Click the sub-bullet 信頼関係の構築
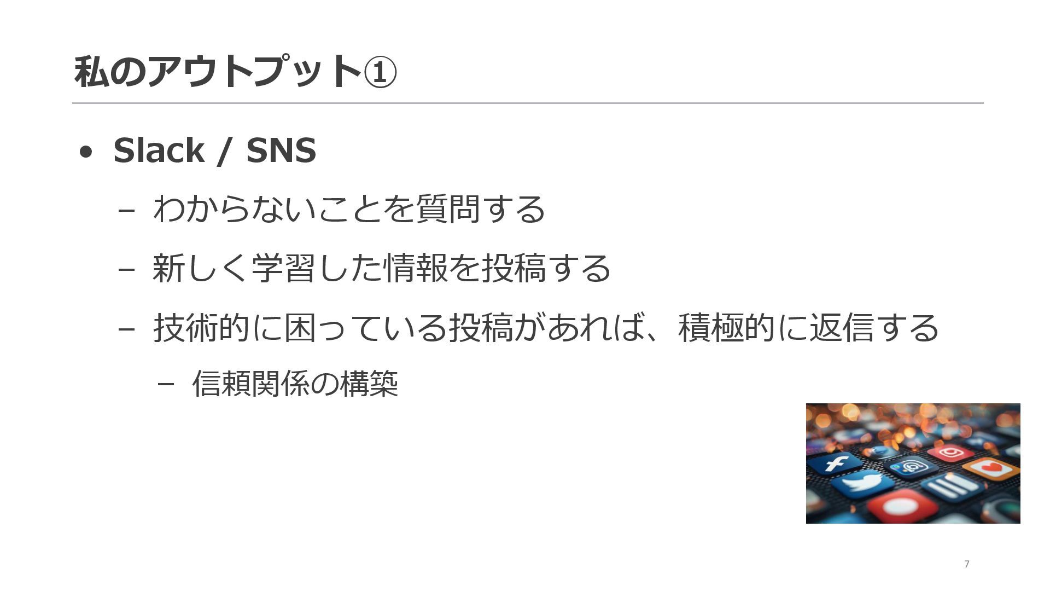This screenshot has width=1050, height=591. [x=295, y=384]
